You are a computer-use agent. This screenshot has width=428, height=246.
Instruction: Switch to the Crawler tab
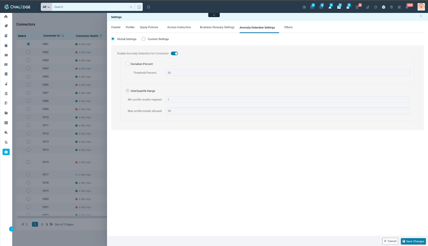coord(116,27)
